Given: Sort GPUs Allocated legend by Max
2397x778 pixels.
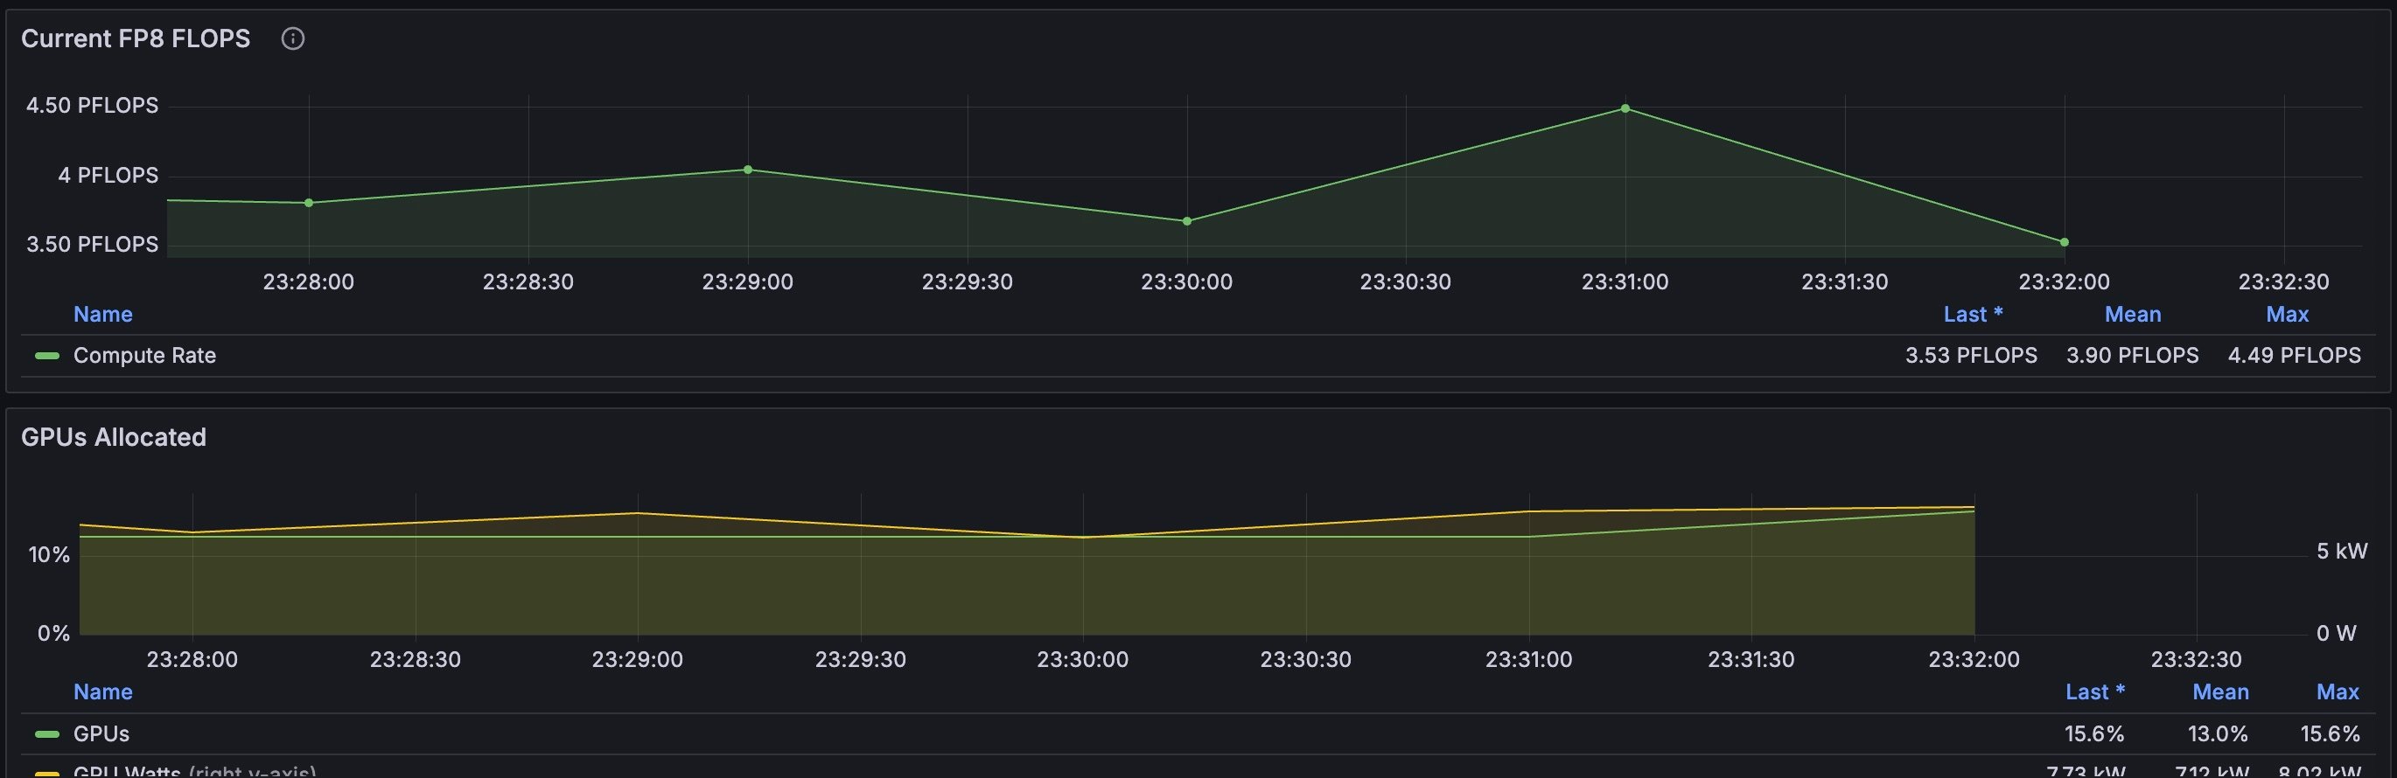Looking at the screenshot, I should (2338, 691).
